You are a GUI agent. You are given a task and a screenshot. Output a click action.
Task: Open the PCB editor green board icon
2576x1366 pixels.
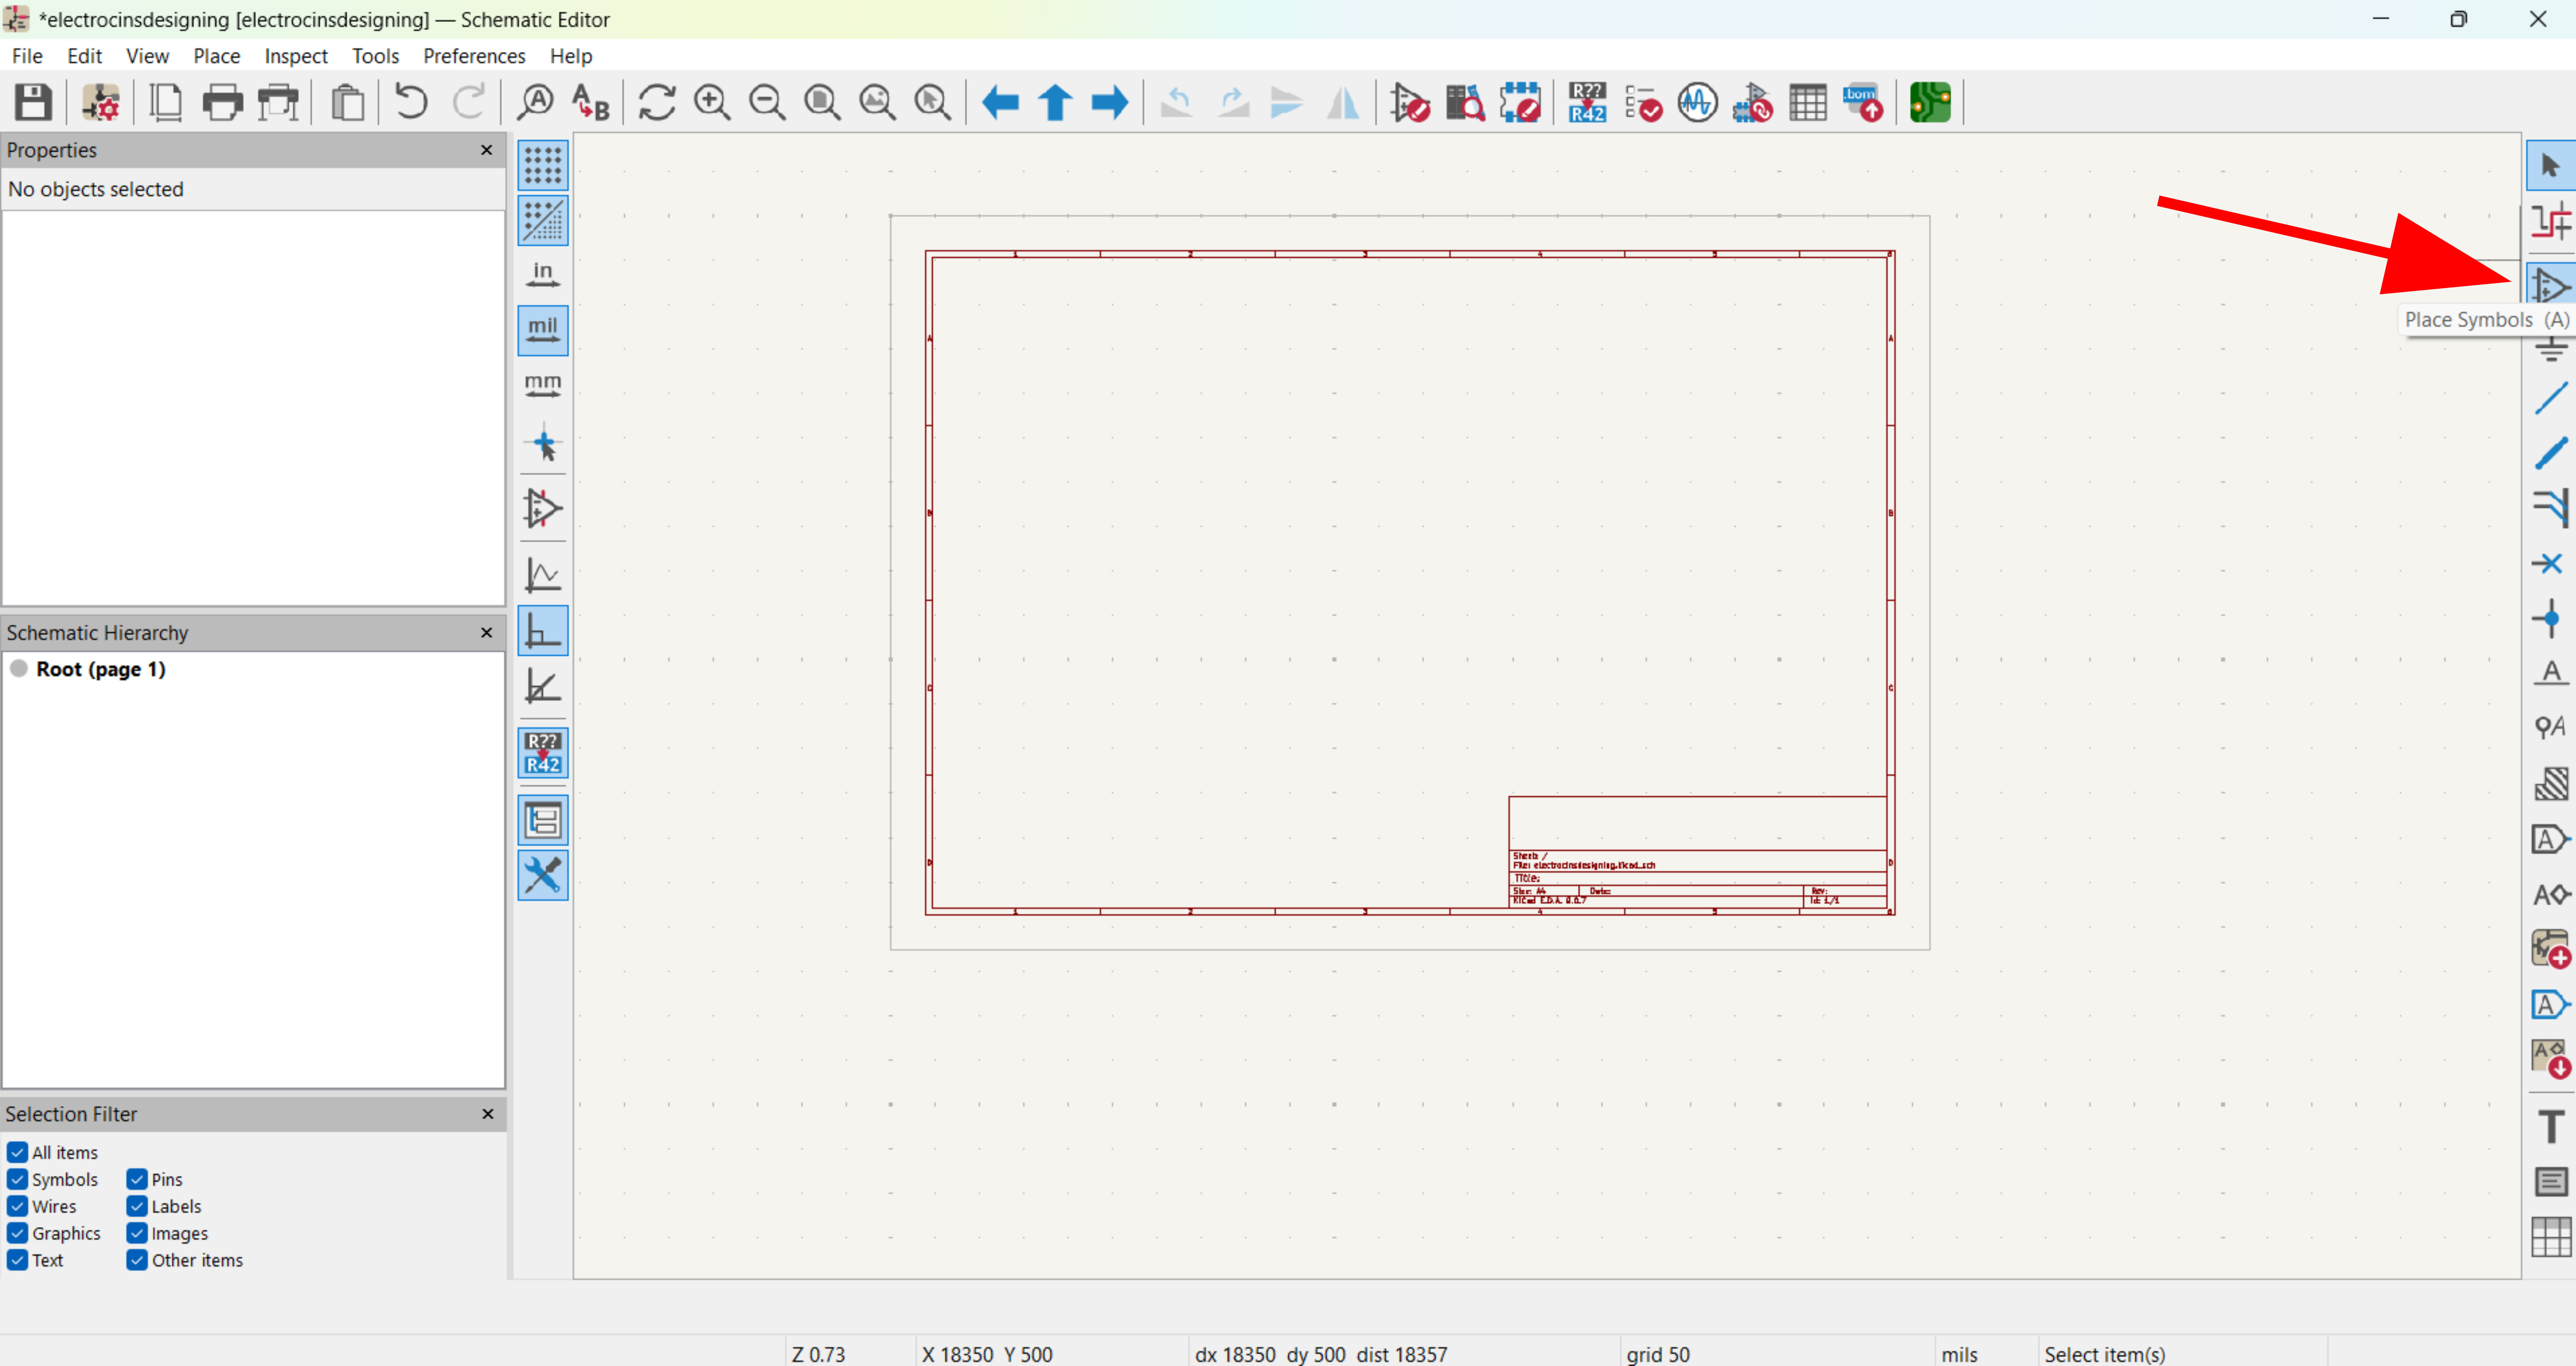pyautogui.click(x=1929, y=102)
